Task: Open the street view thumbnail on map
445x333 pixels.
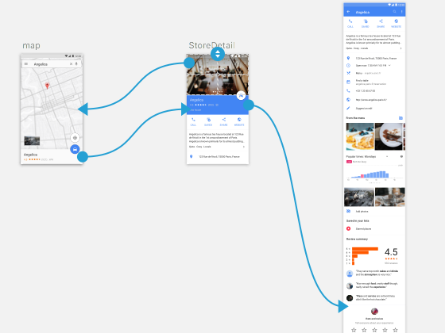Action: (x=32, y=141)
